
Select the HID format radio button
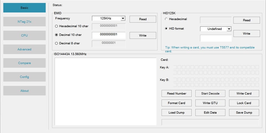(x=166, y=29)
